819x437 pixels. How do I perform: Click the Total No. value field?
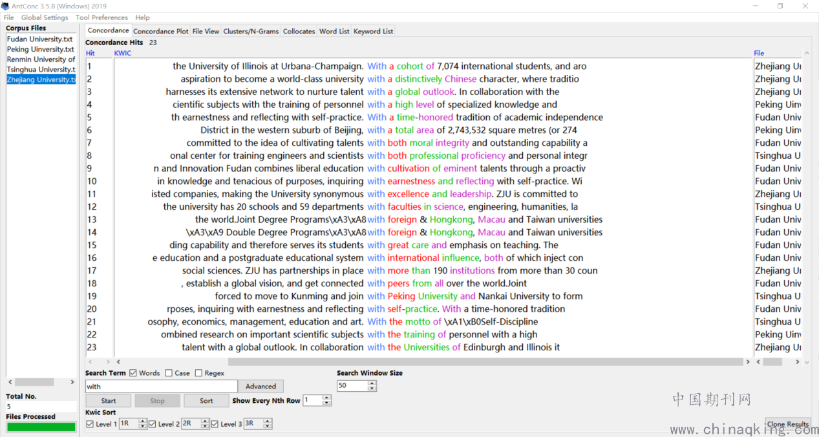pos(41,407)
